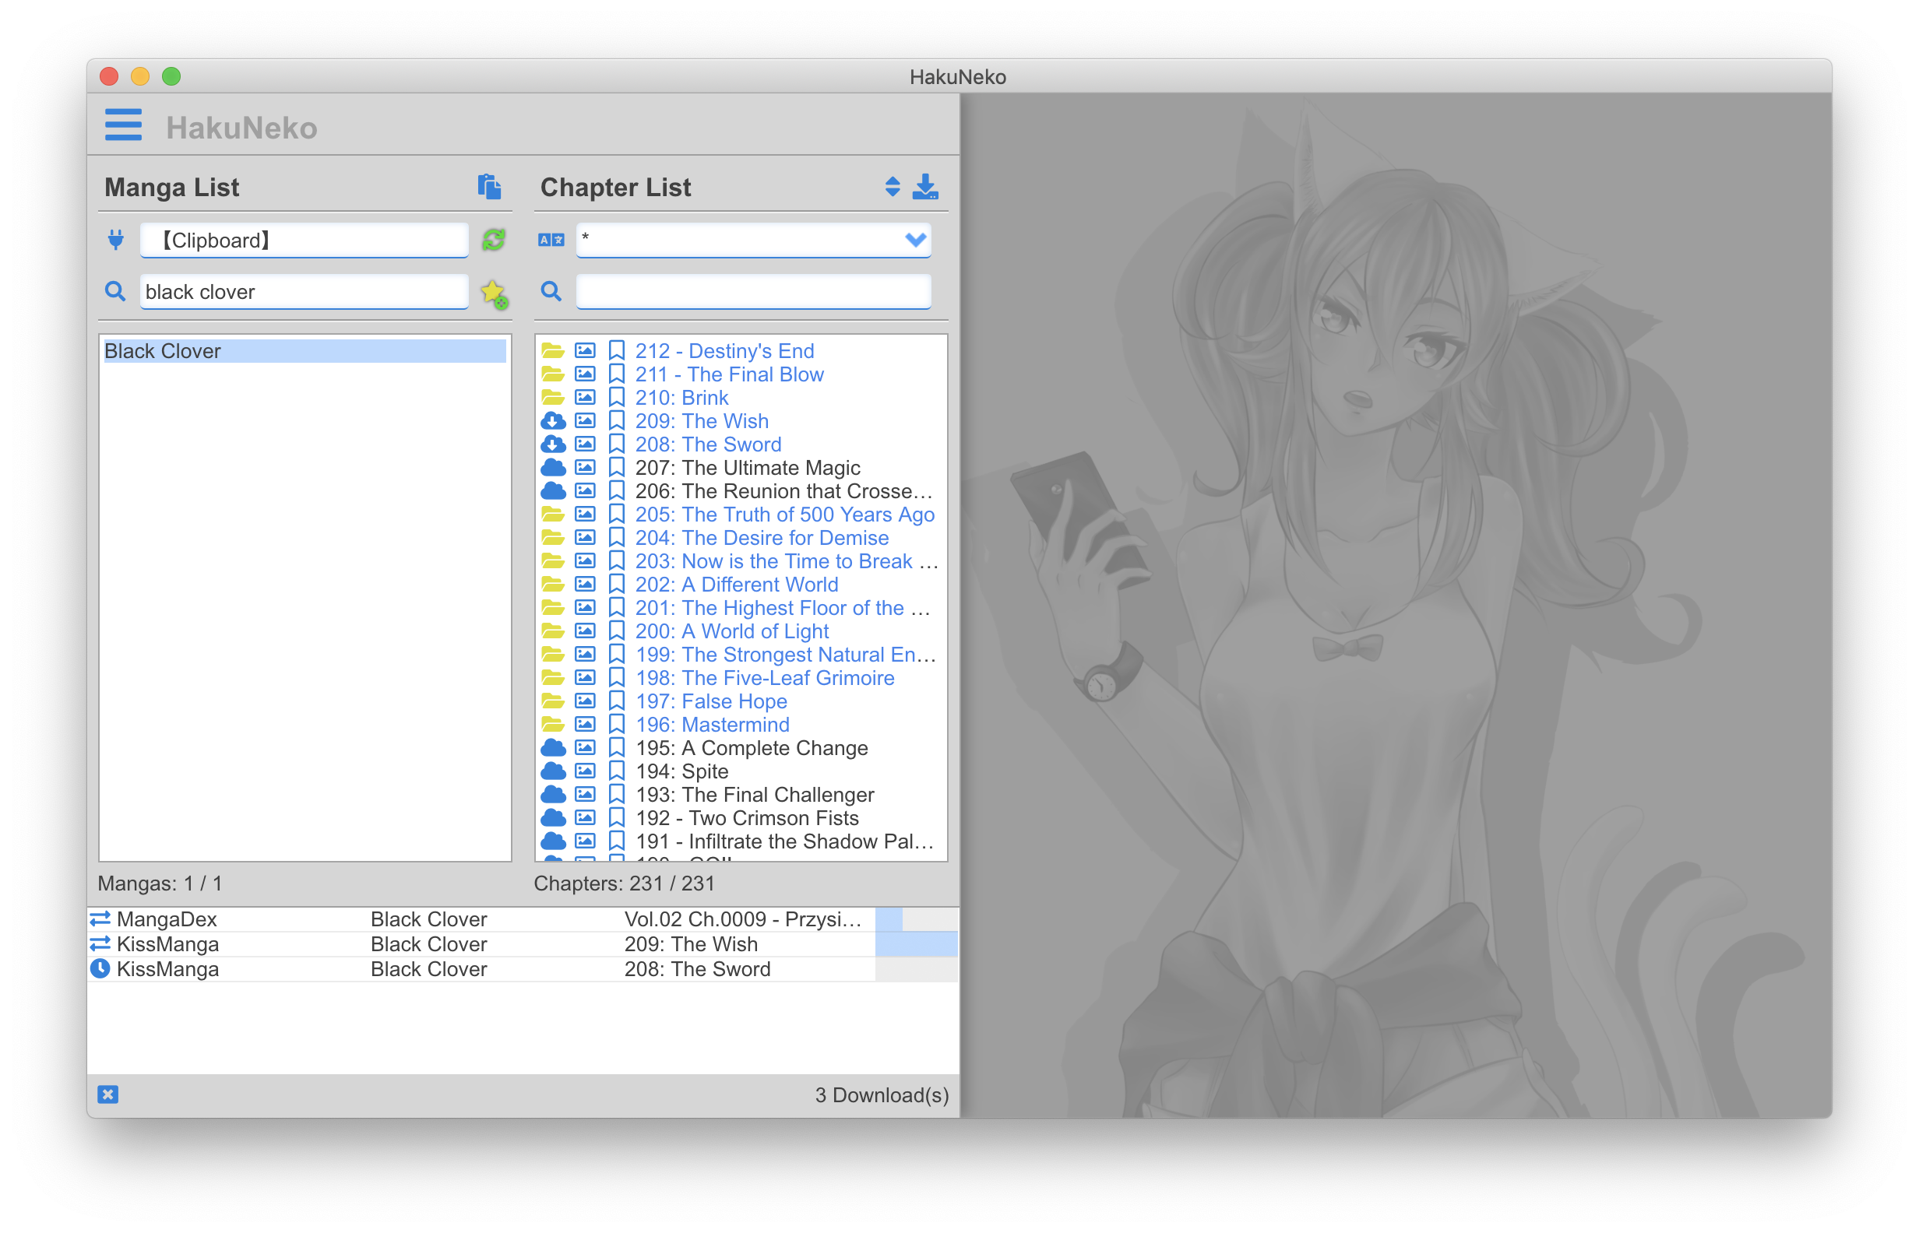Click the download progress bar for 209: The Wish
The image size is (1919, 1233).
[915, 944]
